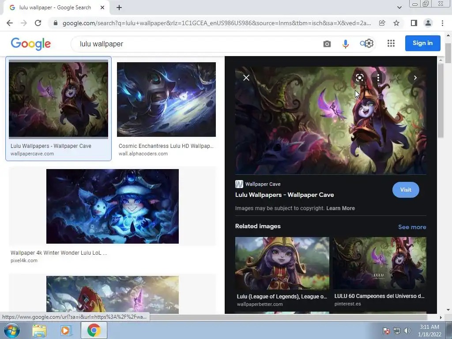452x339 pixels.
Task: Click into the lulu wallpaper search box
Action: coord(196,44)
